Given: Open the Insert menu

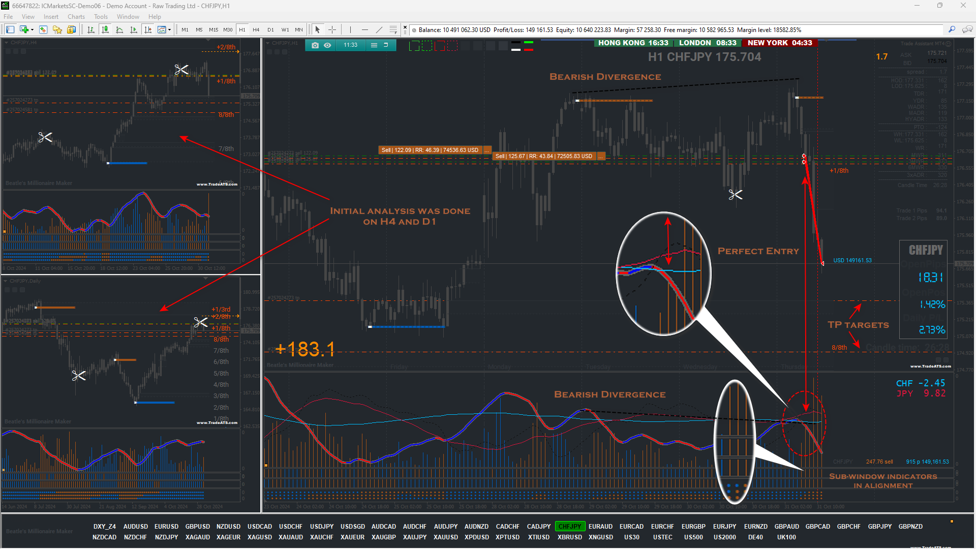Looking at the screenshot, I should coord(51,17).
